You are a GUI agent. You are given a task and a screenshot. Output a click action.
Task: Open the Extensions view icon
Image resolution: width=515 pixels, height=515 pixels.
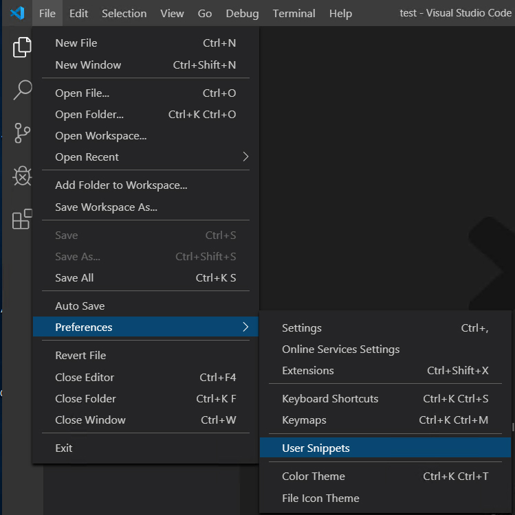[23, 219]
